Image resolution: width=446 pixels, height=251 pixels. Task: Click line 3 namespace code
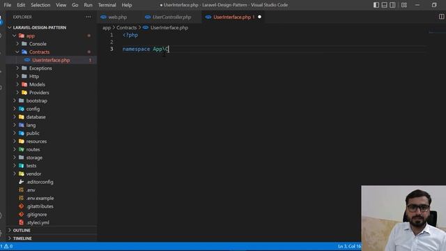pyautogui.click(x=146, y=50)
